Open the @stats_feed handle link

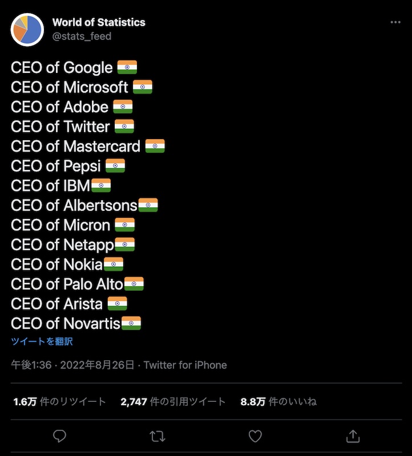[82, 36]
